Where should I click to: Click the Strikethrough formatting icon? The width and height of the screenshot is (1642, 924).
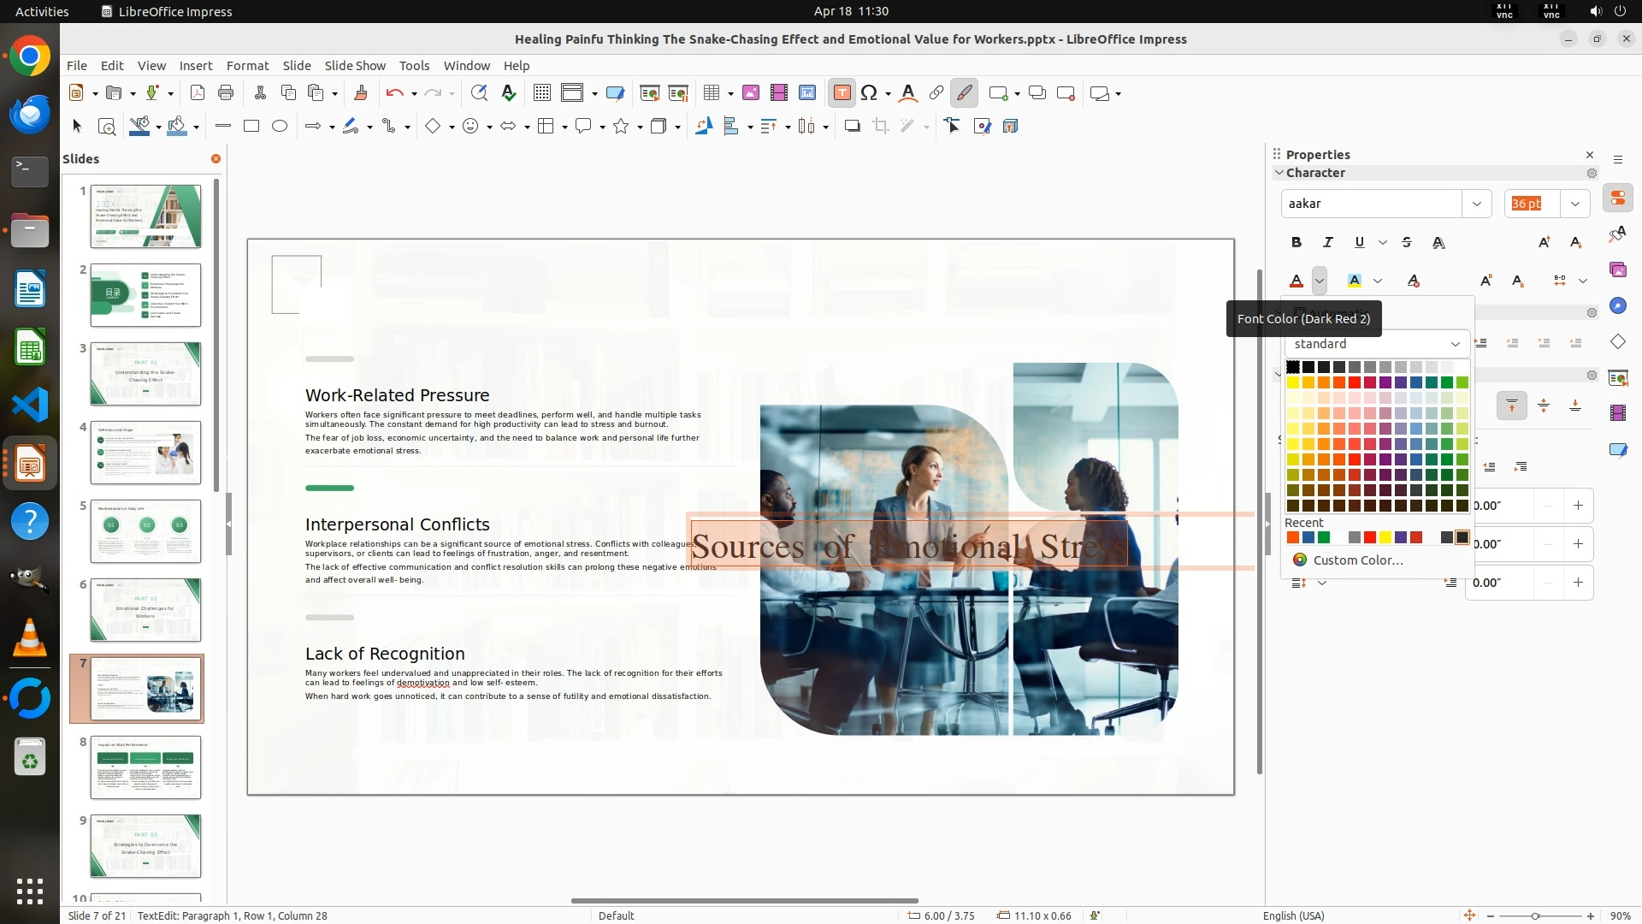(x=1407, y=243)
